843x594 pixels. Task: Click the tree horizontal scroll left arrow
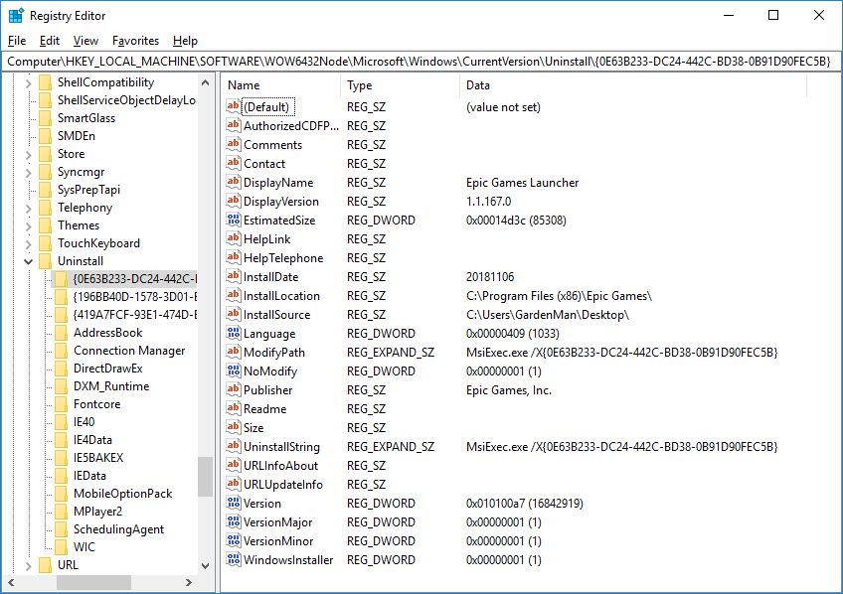click(11, 582)
